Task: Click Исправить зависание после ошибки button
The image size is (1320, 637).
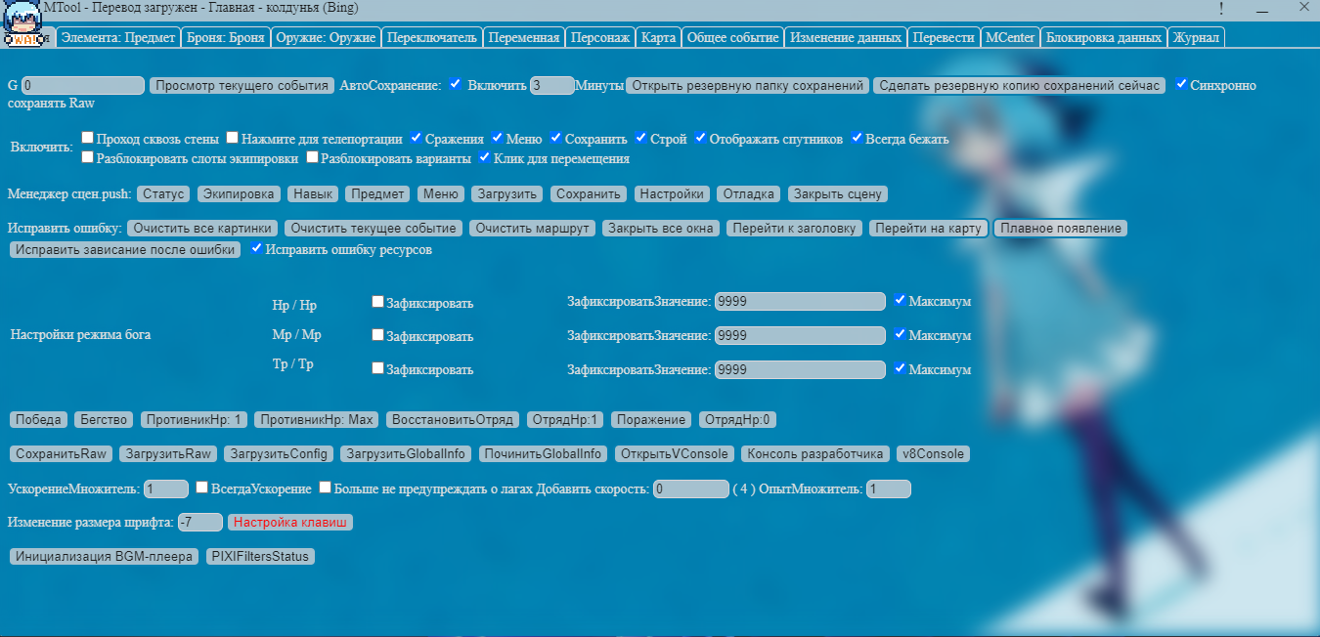Action: 126,249
